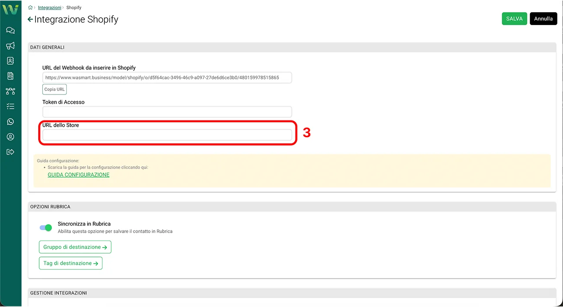Image resolution: width=563 pixels, height=307 pixels.
Task: Open the checklist tasks sidebar icon
Action: [11, 106]
